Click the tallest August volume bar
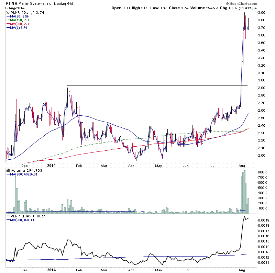Image resolution: width=275 pixels, height=273 pixels. coord(244,192)
